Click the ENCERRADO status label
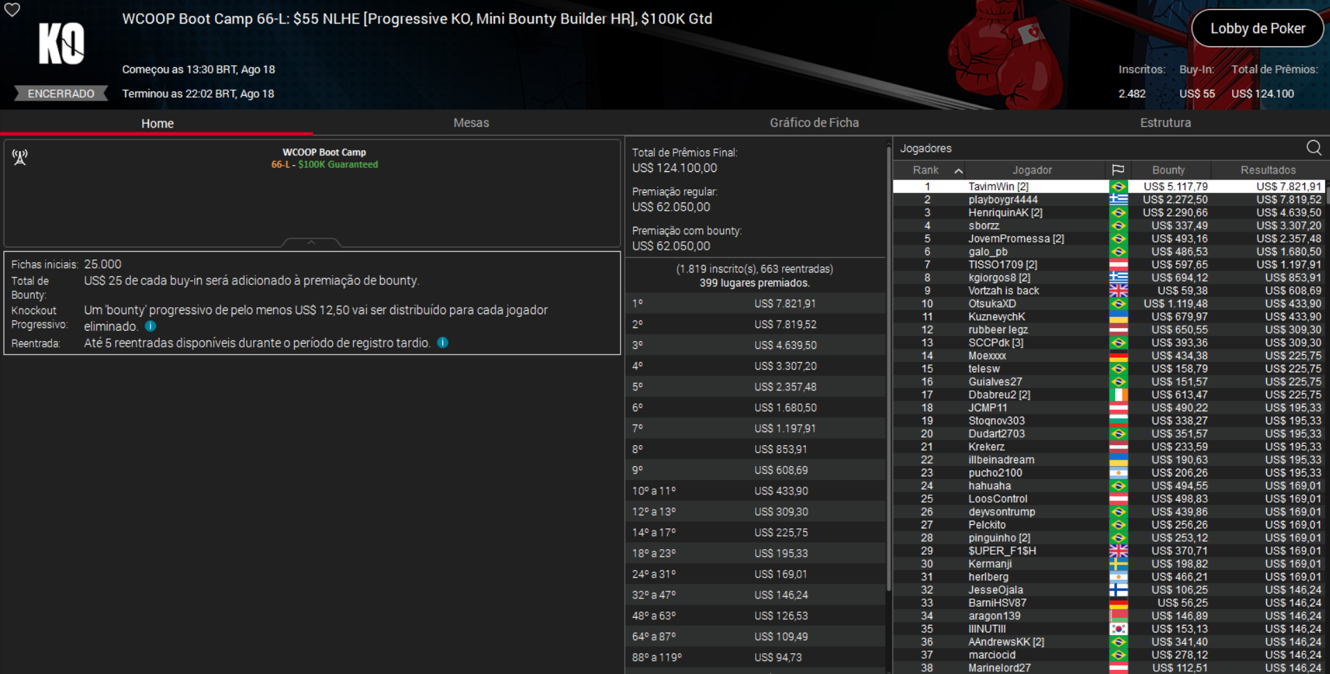 coord(61,94)
